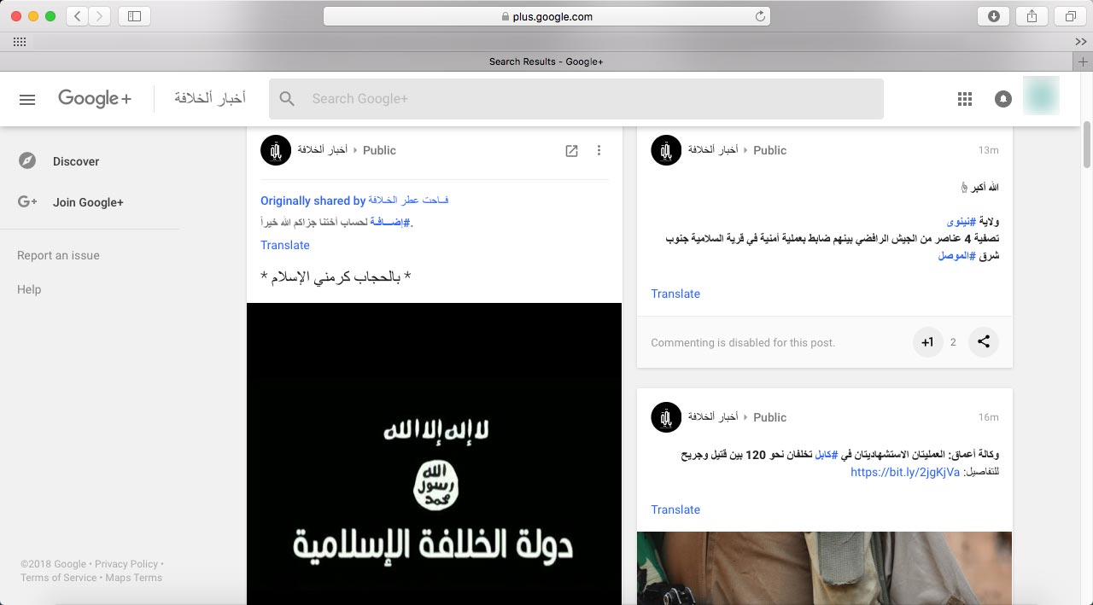Open the Google+ hamburger main menu
The height and width of the screenshot is (605, 1093).
tap(27, 99)
